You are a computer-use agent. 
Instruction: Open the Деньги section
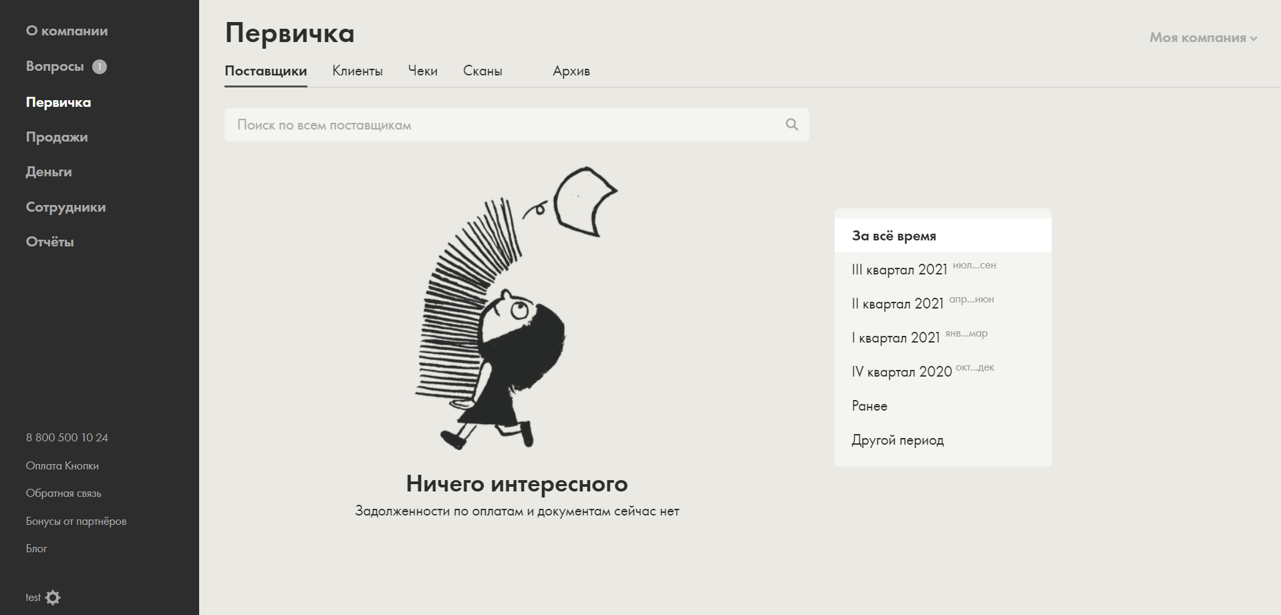tap(49, 172)
